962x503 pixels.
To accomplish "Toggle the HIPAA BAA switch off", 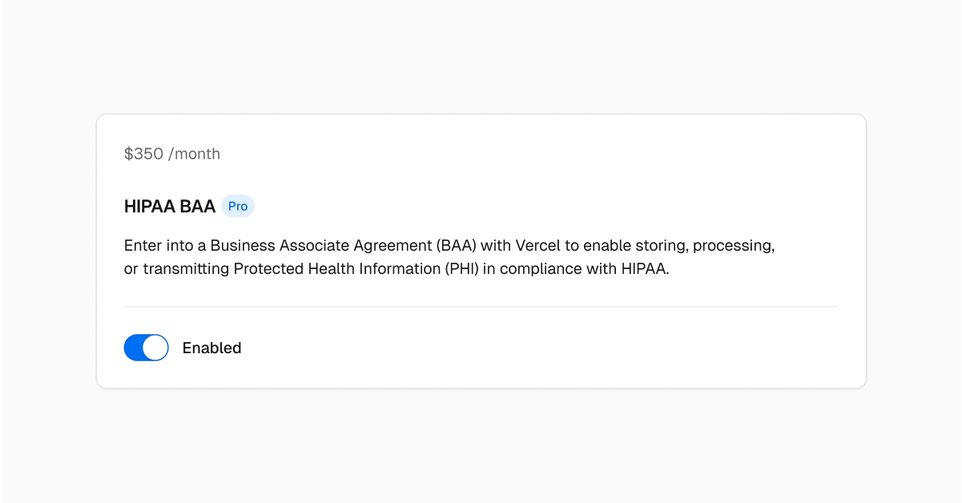I will [146, 348].
